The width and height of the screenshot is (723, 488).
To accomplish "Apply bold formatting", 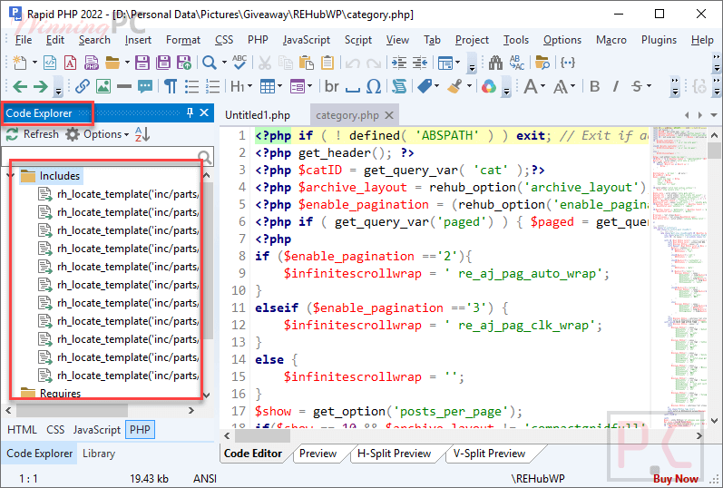I will coord(595,86).
